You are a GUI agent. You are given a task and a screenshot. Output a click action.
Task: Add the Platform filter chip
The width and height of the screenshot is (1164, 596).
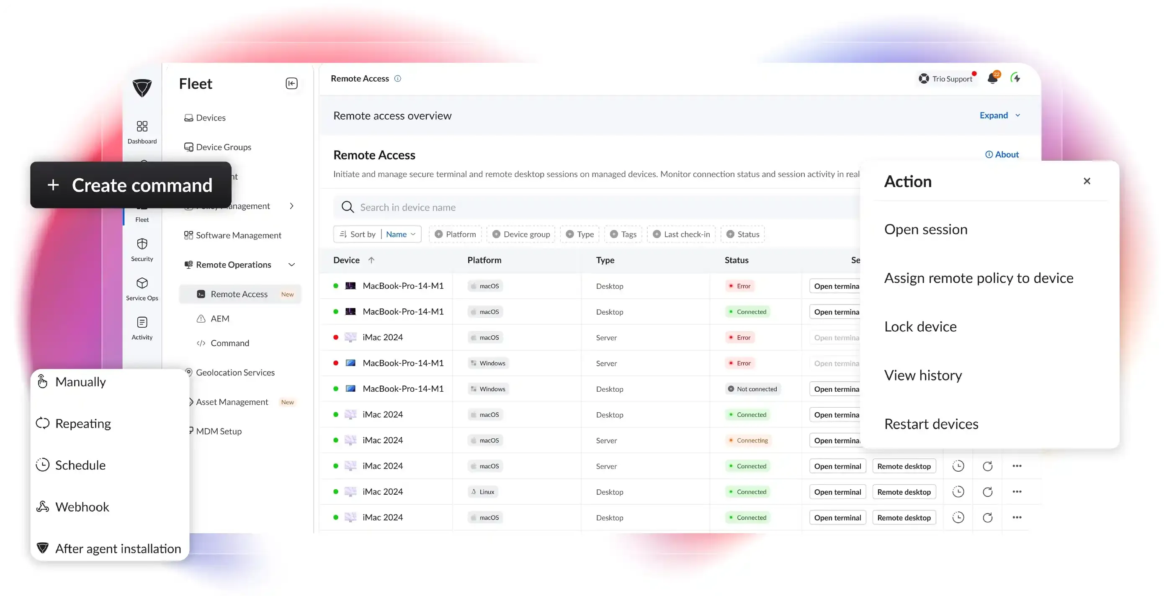click(455, 234)
